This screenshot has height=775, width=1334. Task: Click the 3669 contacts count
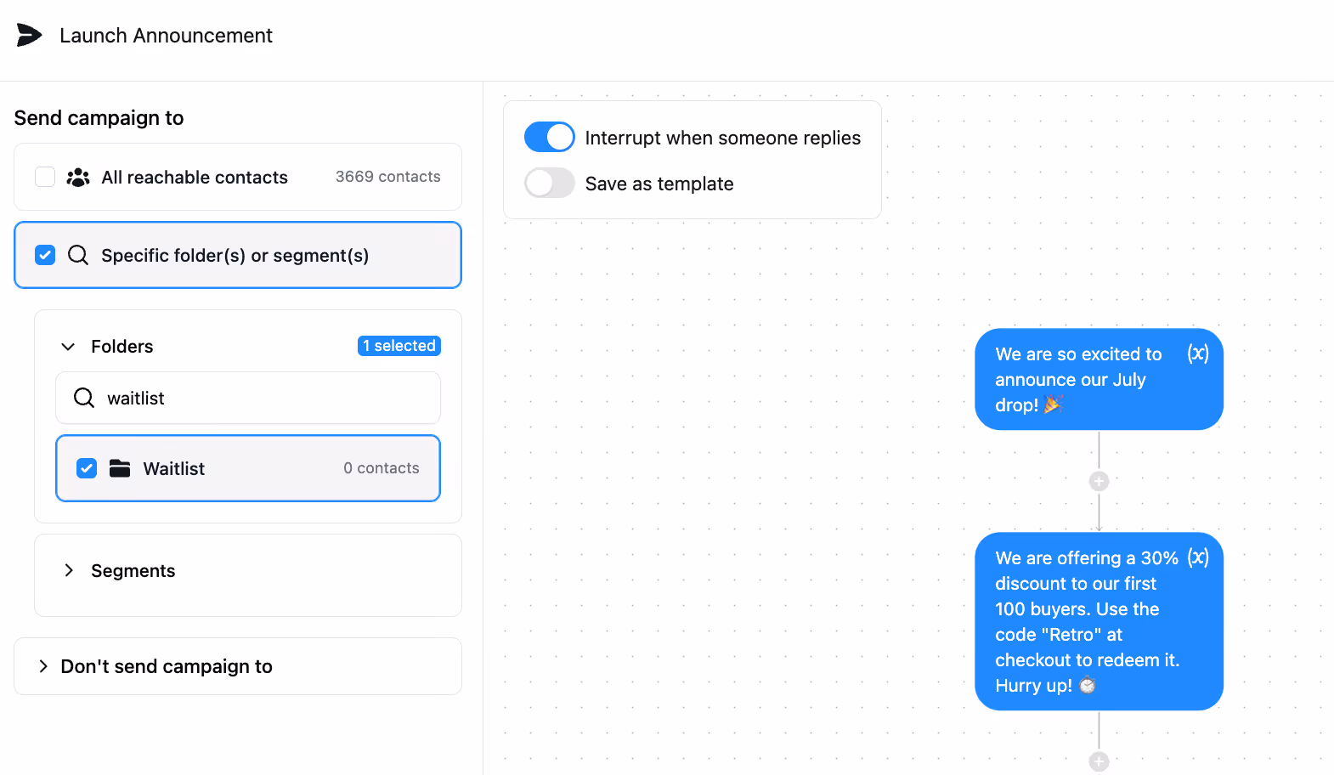pyautogui.click(x=387, y=177)
